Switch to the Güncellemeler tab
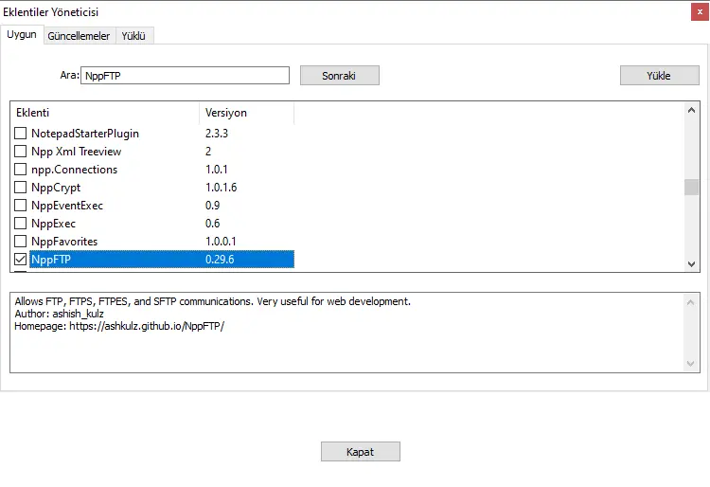The height and width of the screenshot is (487, 710). click(79, 36)
